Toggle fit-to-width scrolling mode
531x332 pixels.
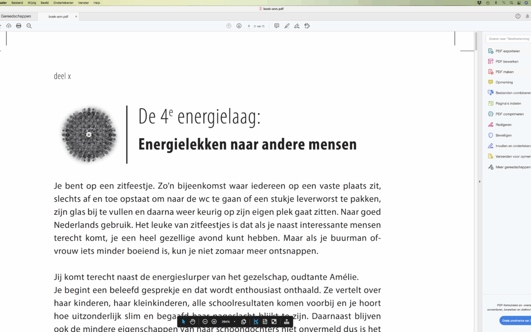tap(256, 322)
